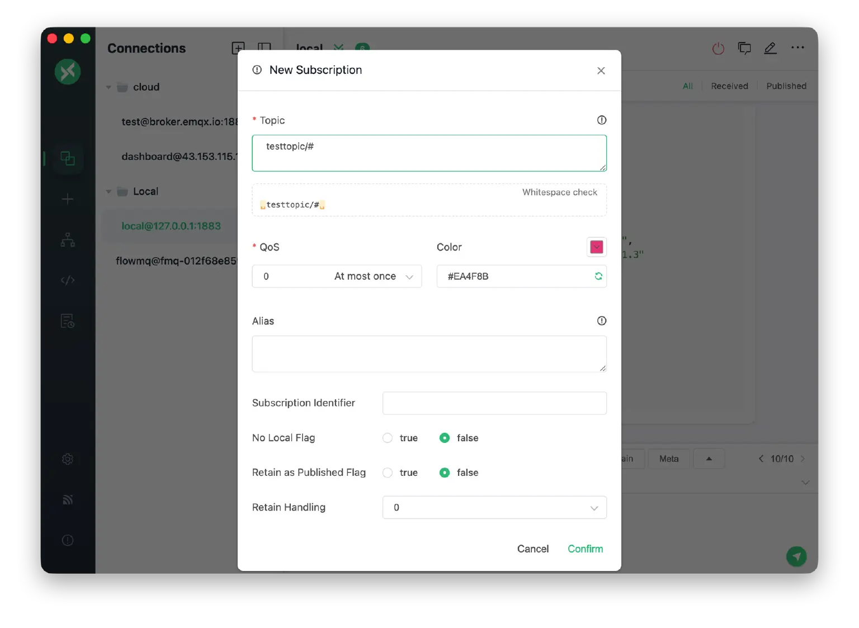Click the send message paper plane button
Viewport: 859px width, 628px height.
(x=796, y=556)
